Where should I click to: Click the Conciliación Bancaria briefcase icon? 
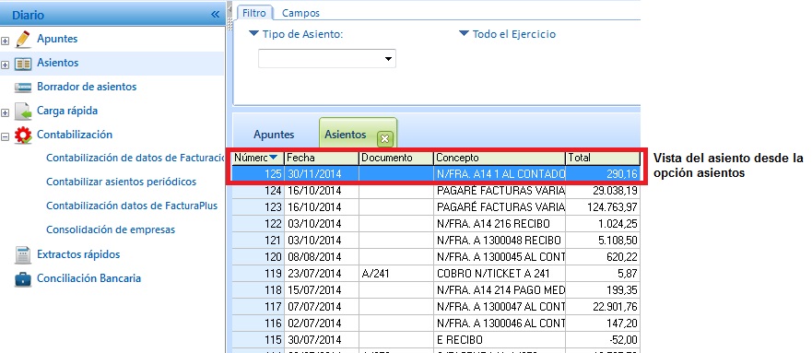23,279
